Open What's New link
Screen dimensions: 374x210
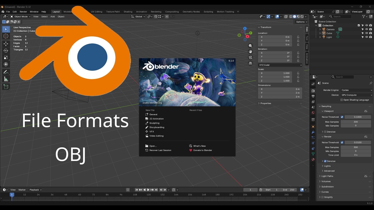(x=199, y=146)
